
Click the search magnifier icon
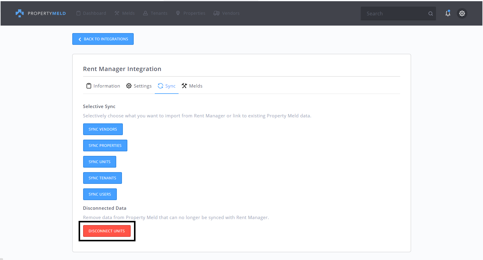[x=431, y=14]
